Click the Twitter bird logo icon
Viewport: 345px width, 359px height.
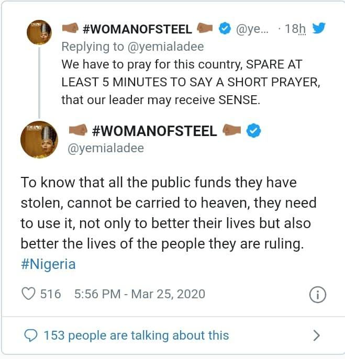tap(318, 28)
